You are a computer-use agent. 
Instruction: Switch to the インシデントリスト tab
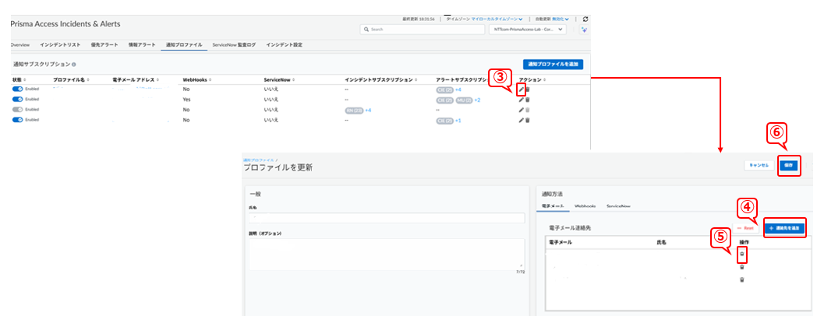(60, 45)
